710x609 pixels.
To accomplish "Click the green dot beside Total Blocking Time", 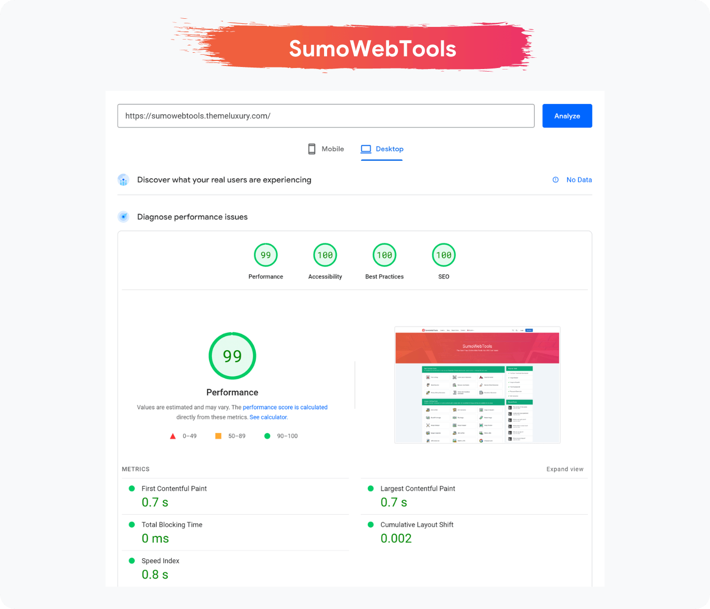I will click(132, 525).
